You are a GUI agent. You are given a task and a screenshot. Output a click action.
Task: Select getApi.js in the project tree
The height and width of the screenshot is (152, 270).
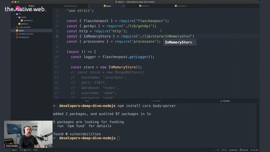(x=25, y=24)
